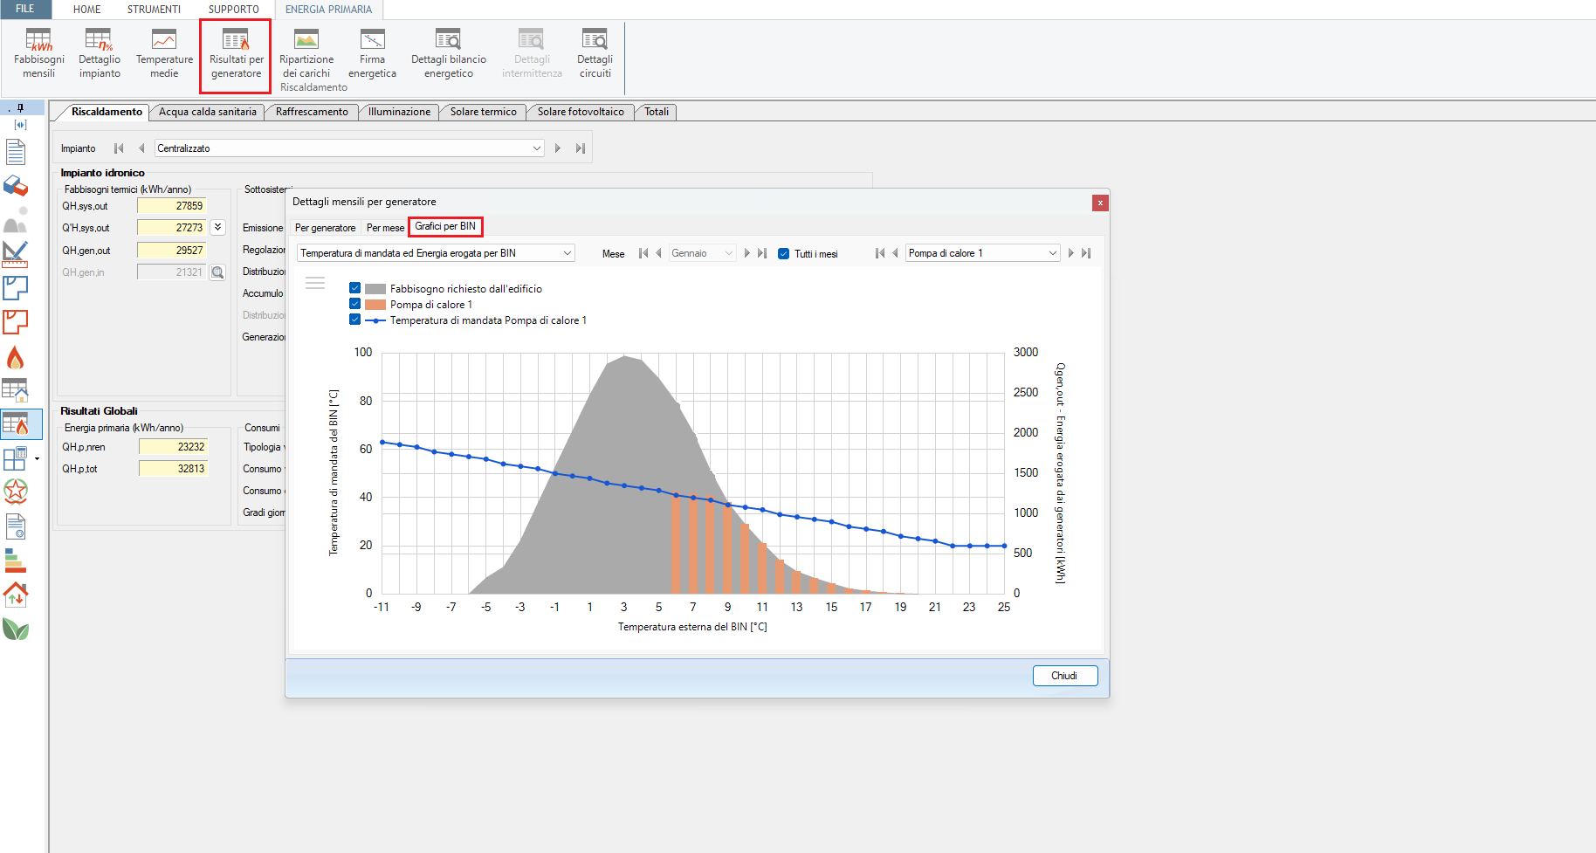This screenshot has height=853, width=1596.
Task: Switch to the Grafici per BIN tab
Action: (445, 226)
